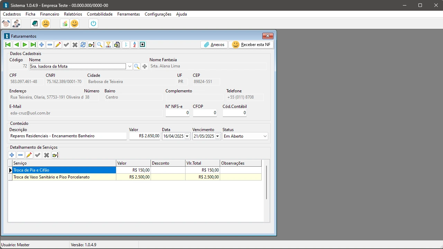Click the N° NFS-e input field
443x249 pixels.
177,113
